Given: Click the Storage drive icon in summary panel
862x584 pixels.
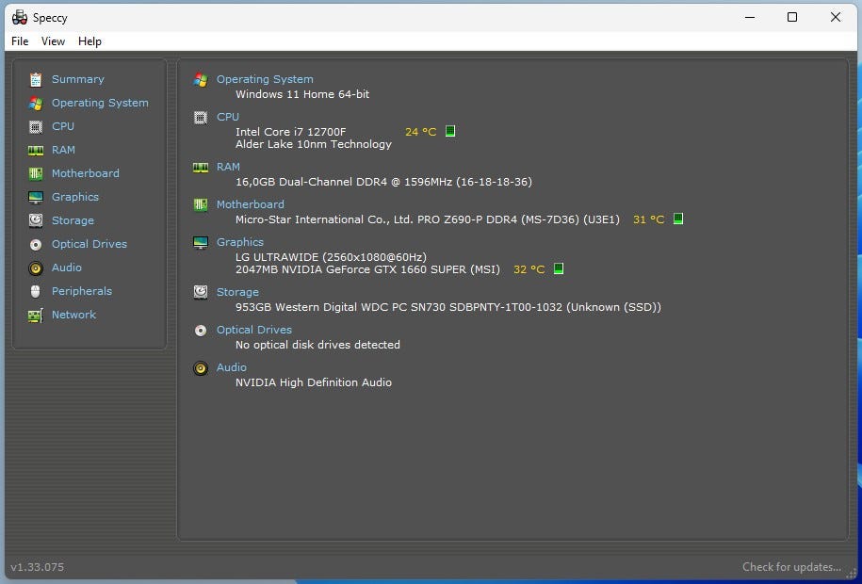Looking at the screenshot, I should 201,292.
